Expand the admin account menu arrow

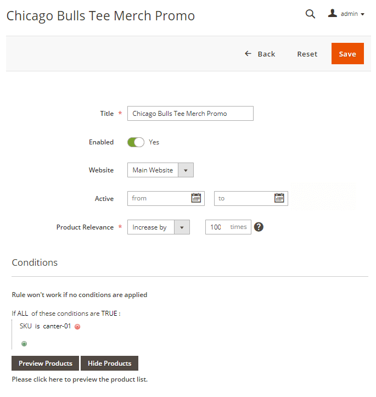(363, 14)
